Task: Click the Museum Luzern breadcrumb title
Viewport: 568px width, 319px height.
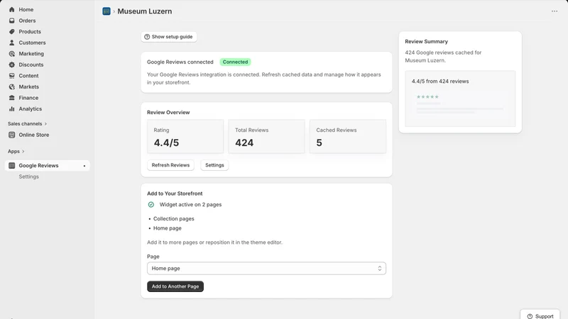Action: click(145, 11)
